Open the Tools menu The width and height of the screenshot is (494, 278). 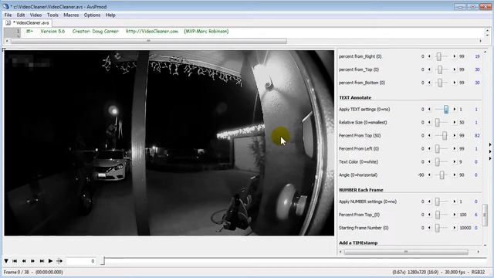pos(52,15)
